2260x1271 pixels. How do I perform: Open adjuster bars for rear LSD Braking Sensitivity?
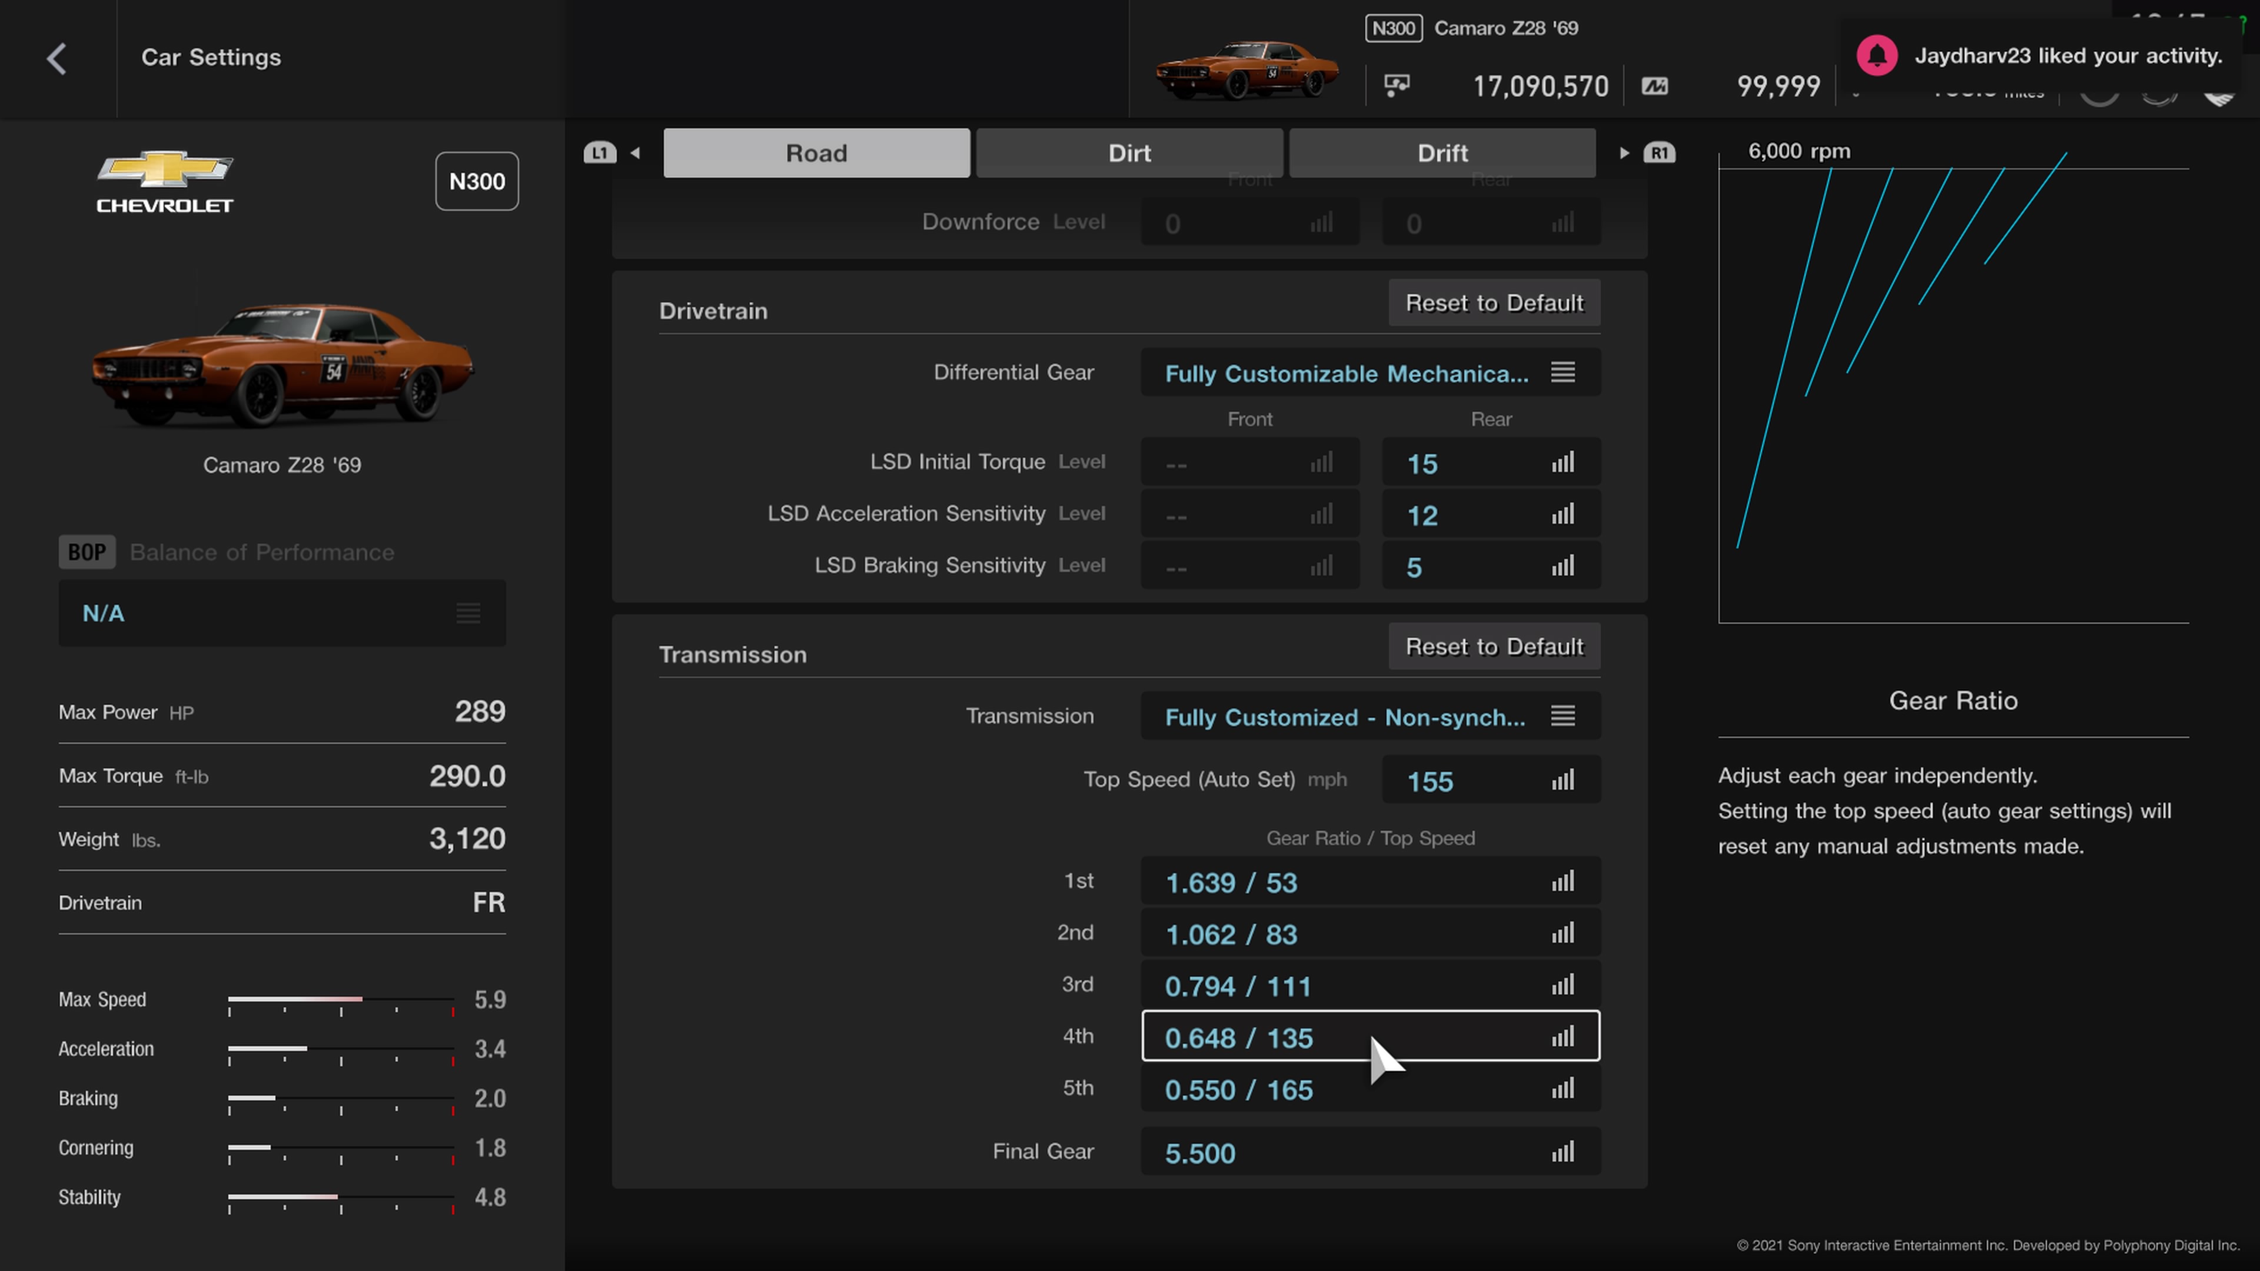(1563, 565)
